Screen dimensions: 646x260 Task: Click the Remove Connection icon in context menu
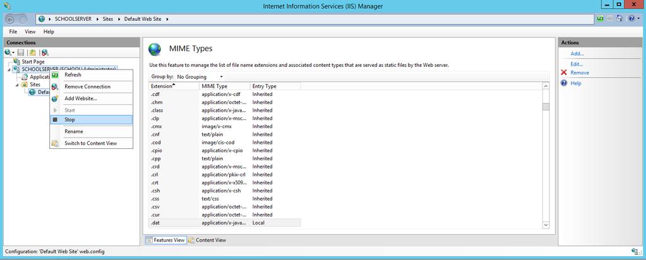point(55,86)
